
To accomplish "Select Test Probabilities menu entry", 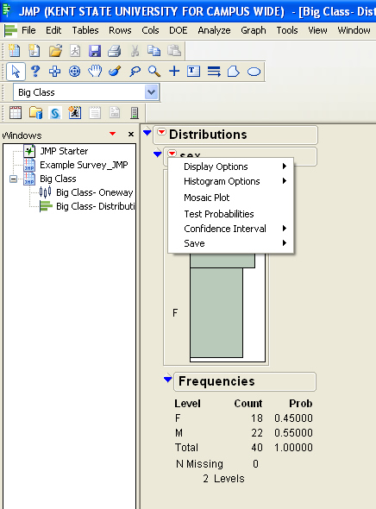I will point(219,214).
